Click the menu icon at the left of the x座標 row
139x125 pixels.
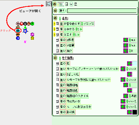tap(58, 40)
